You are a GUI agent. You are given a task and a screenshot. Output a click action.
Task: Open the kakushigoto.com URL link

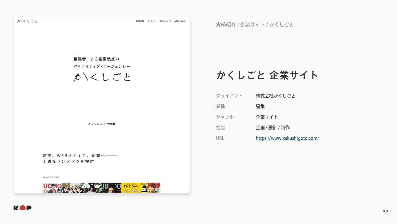[287, 138]
